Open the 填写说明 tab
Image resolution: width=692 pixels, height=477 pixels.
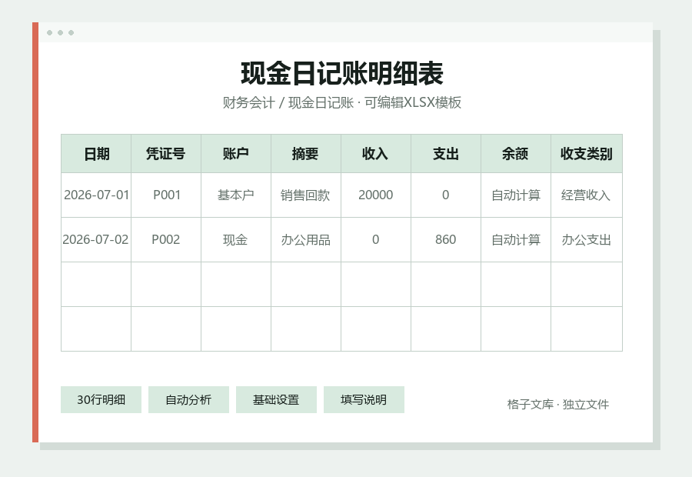click(364, 400)
